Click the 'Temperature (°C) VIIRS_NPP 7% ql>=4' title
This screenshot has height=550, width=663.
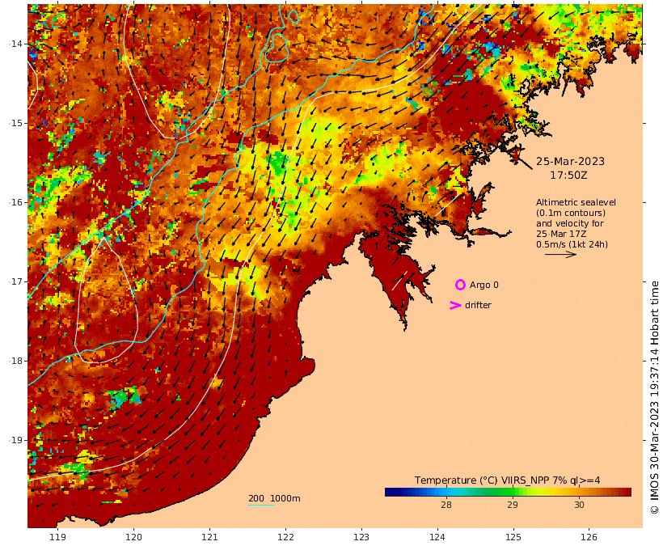point(507,480)
